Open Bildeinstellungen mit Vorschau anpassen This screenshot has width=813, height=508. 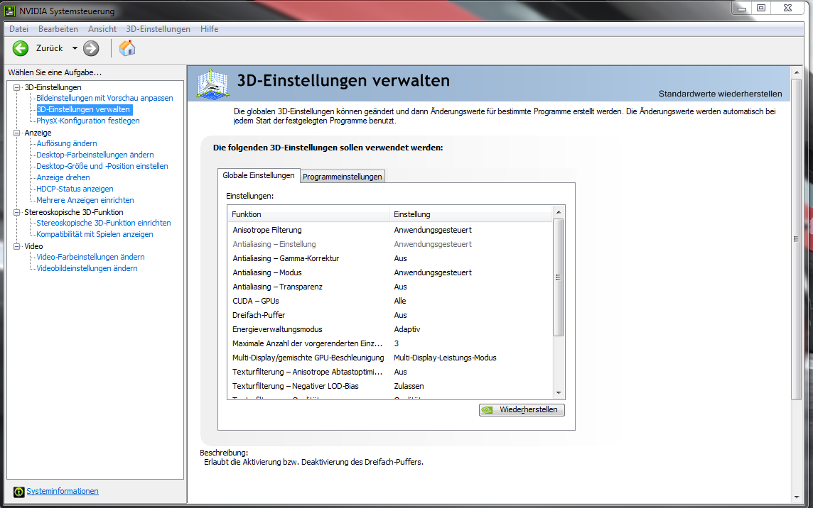point(104,98)
